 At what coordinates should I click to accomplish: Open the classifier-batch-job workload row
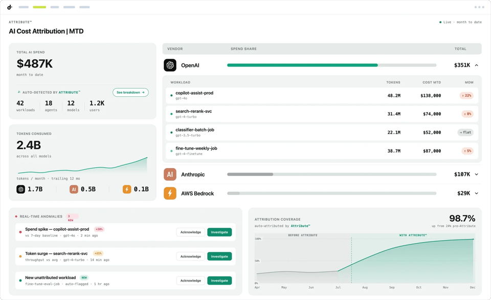(x=322, y=132)
